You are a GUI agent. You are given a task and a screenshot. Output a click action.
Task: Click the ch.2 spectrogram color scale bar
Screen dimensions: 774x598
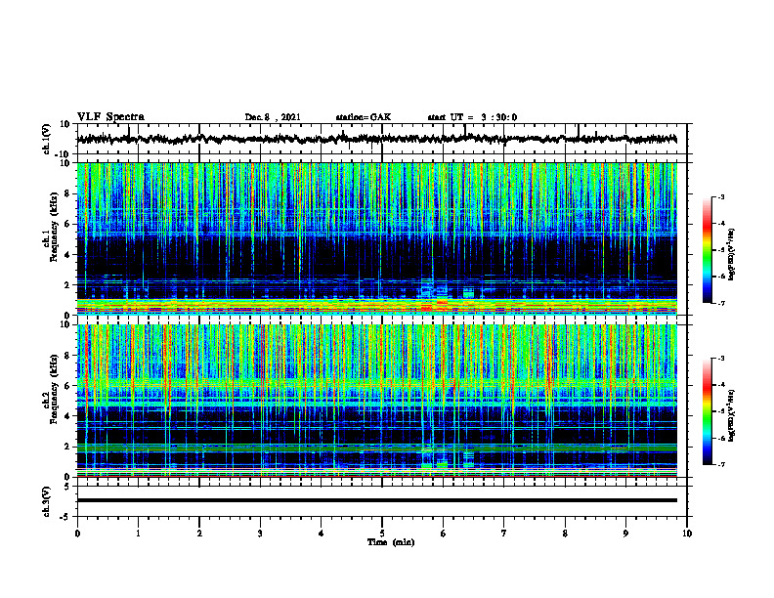pos(708,411)
